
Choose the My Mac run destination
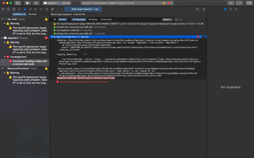pyautogui.click(x=65, y=3)
